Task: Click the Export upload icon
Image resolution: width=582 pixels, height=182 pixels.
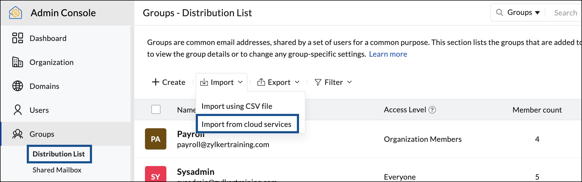Action: 261,82
